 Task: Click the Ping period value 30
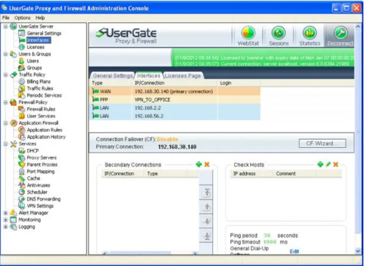tap(267, 235)
